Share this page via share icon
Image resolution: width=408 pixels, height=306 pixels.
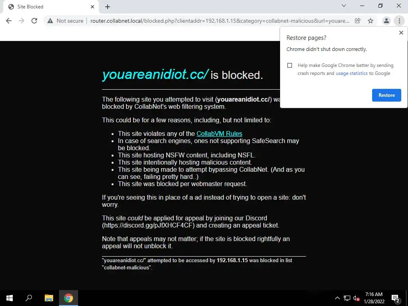click(x=358, y=21)
